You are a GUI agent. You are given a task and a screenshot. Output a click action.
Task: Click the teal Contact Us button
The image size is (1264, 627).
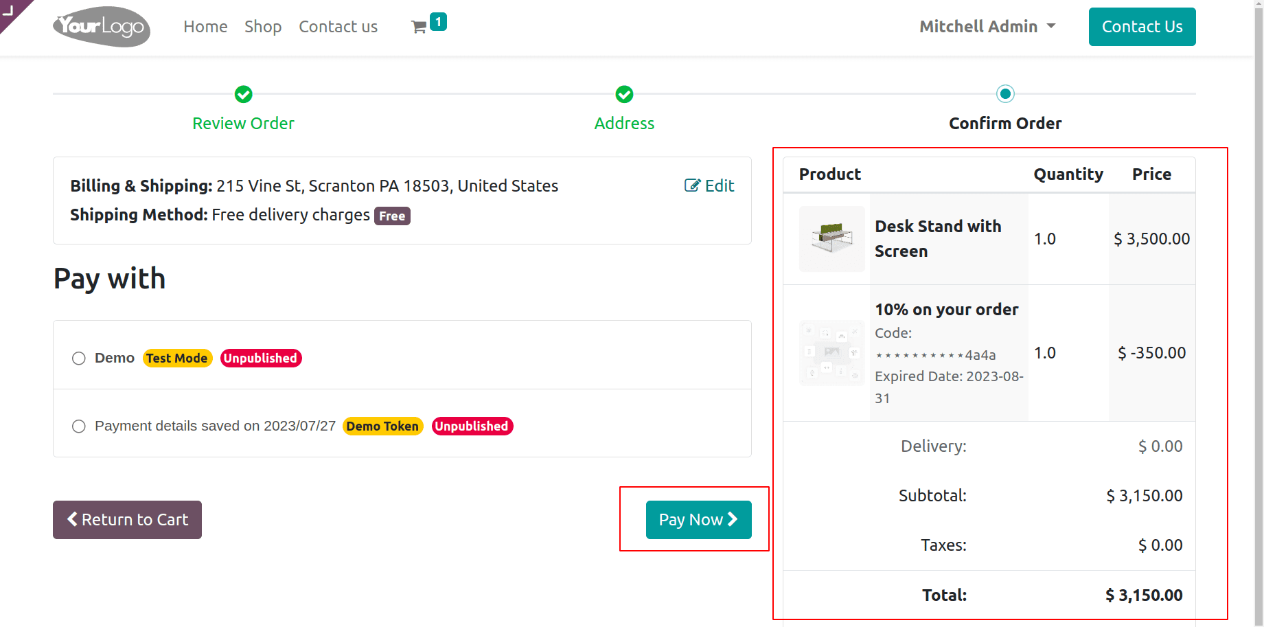point(1142,27)
